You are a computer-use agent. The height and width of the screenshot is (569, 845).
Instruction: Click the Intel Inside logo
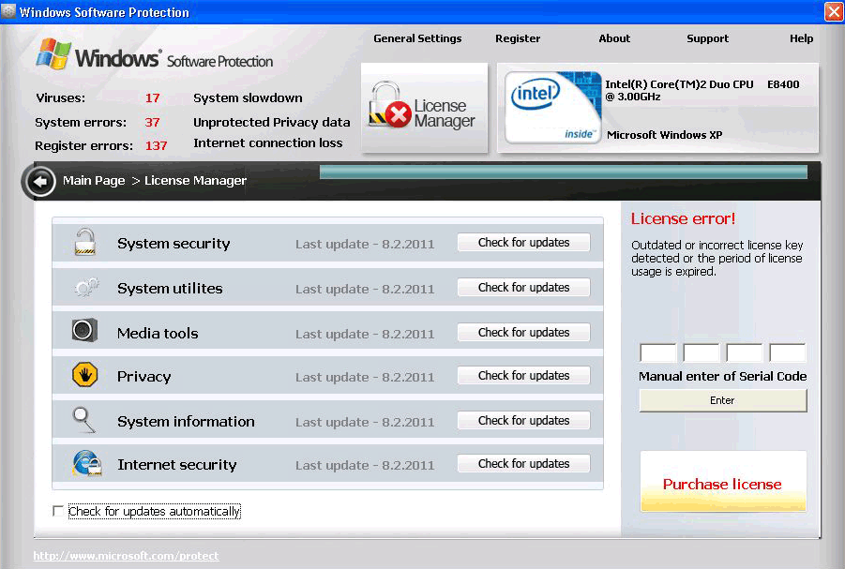552,106
